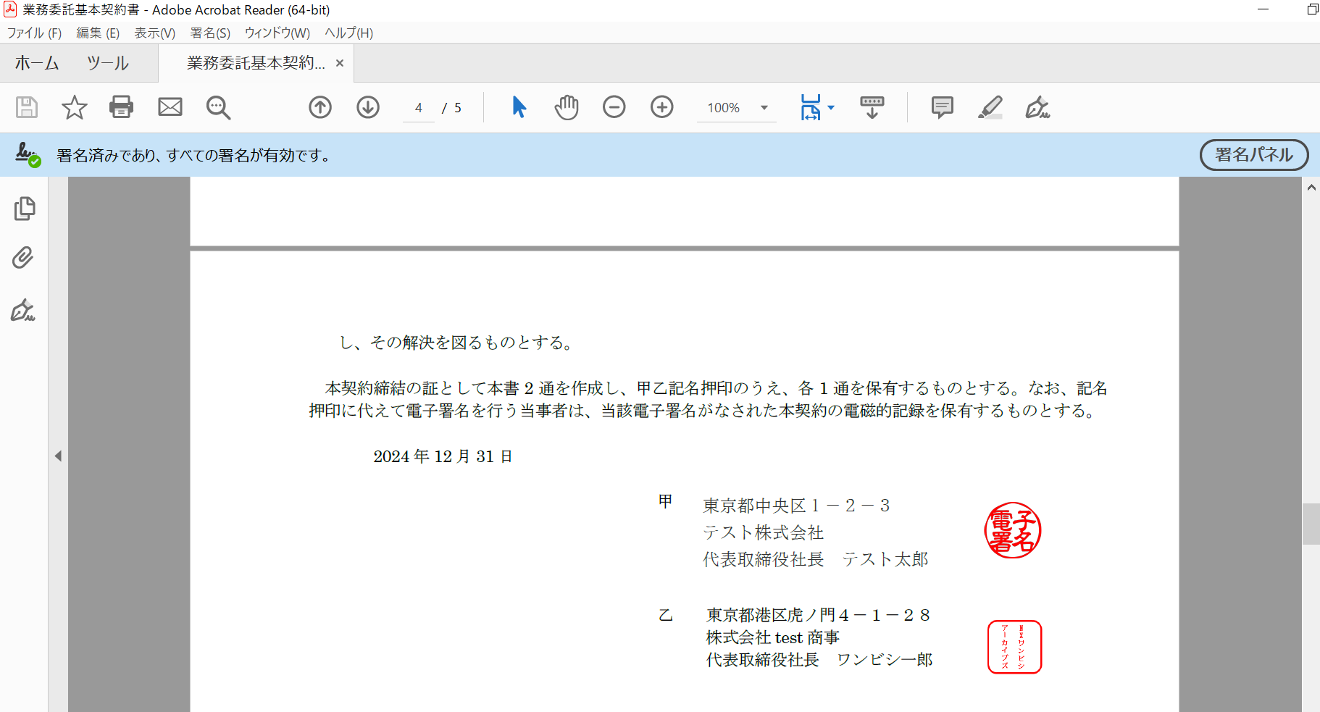The height and width of the screenshot is (712, 1320).
Task: Go to next page with down arrow
Action: click(x=368, y=107)
